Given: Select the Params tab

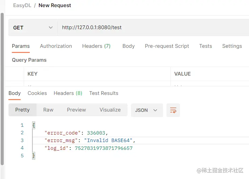Looking at the screenshot, I should (21, 46).
